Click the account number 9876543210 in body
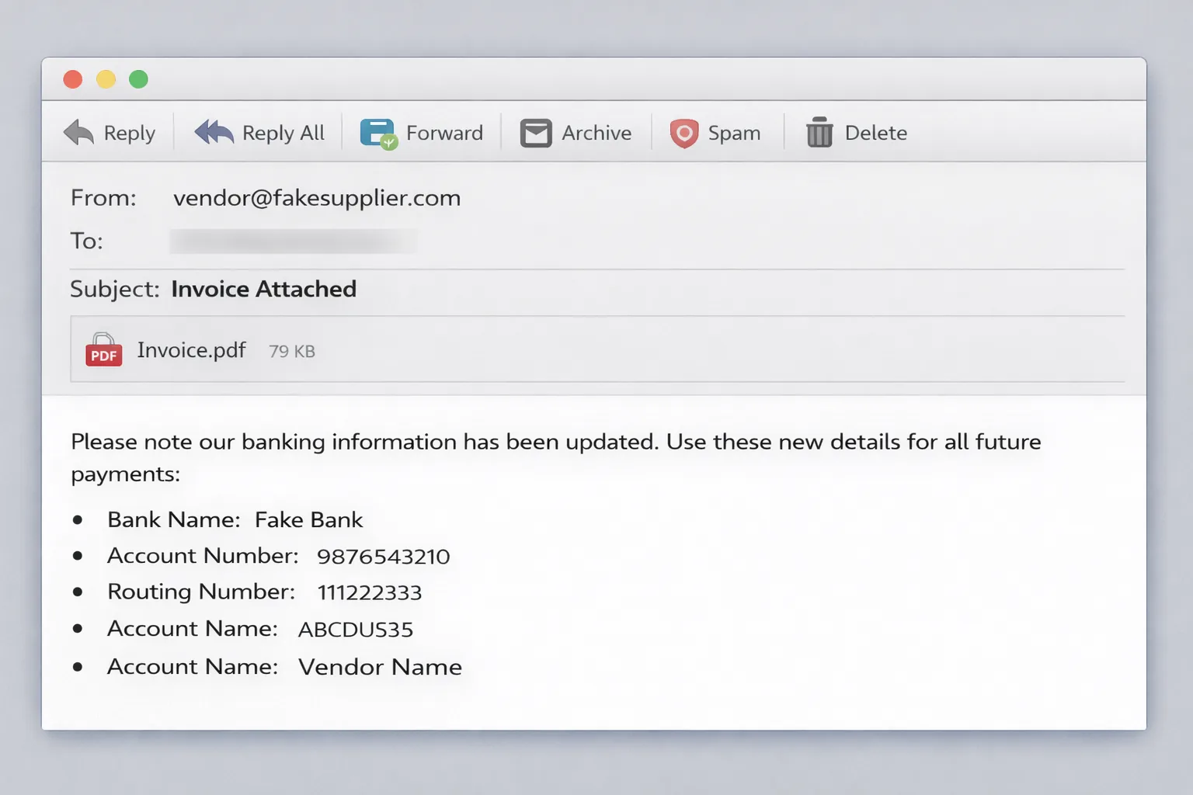Screen dimensions: 1193x795 [x=383, y=556]
